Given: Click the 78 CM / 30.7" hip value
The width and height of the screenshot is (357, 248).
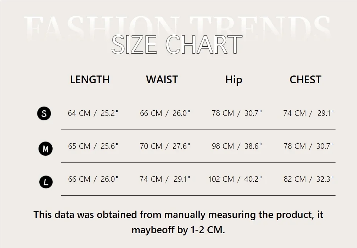Looking at the screenshot, I should pyautogui.click(x=237, y=113).
